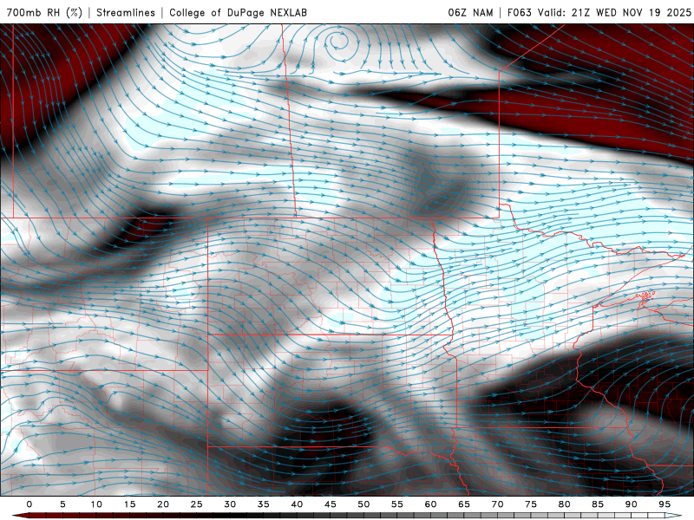
Task: Click the colorbar label '60'
Action: (430, 504)
